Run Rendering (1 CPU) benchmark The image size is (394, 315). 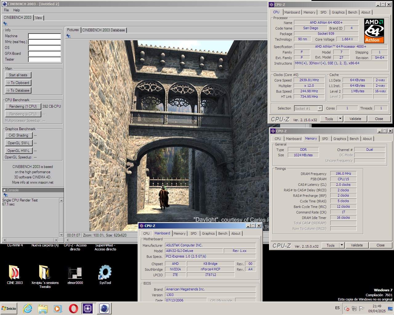(23, 106)
